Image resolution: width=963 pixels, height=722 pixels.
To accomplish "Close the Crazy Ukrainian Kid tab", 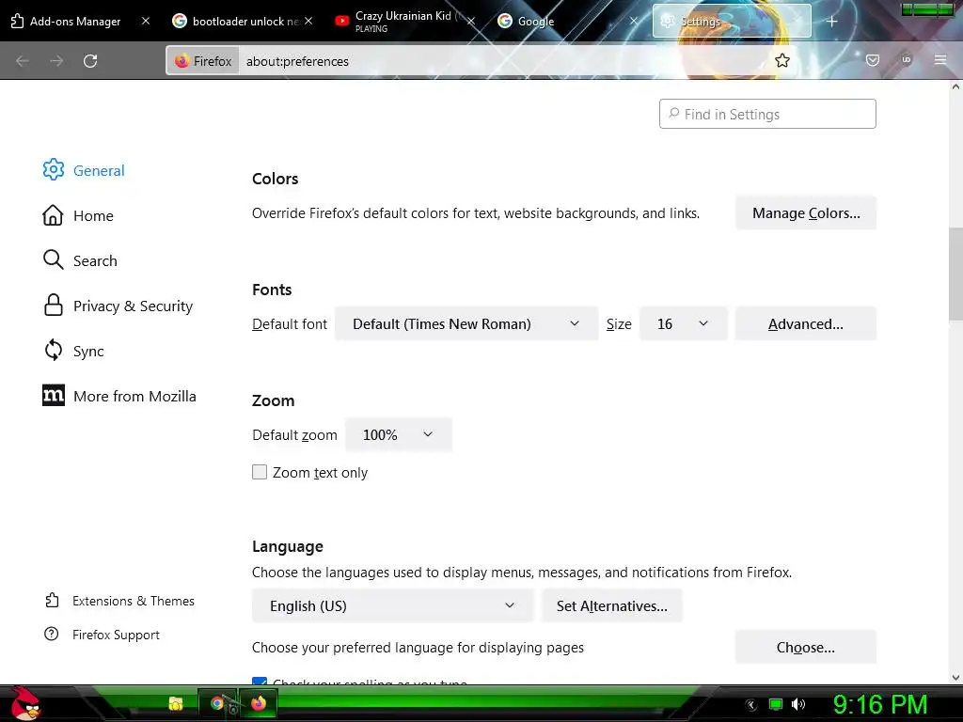I will (471, 21).
